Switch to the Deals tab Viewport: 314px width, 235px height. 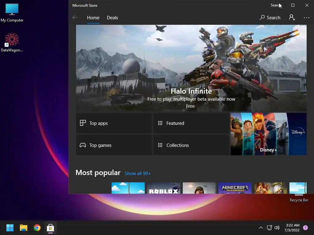pos(112,17)
